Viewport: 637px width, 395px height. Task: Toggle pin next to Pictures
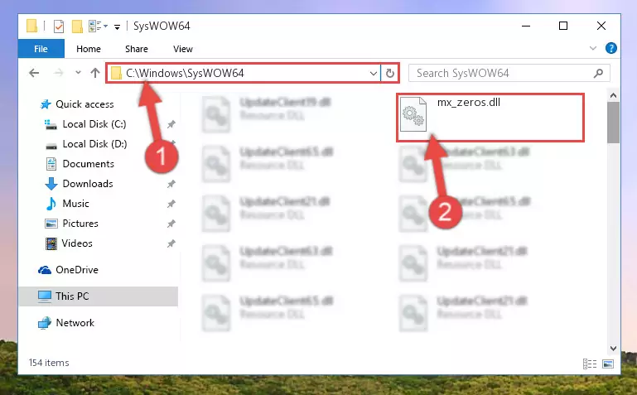tap(171, 224)
